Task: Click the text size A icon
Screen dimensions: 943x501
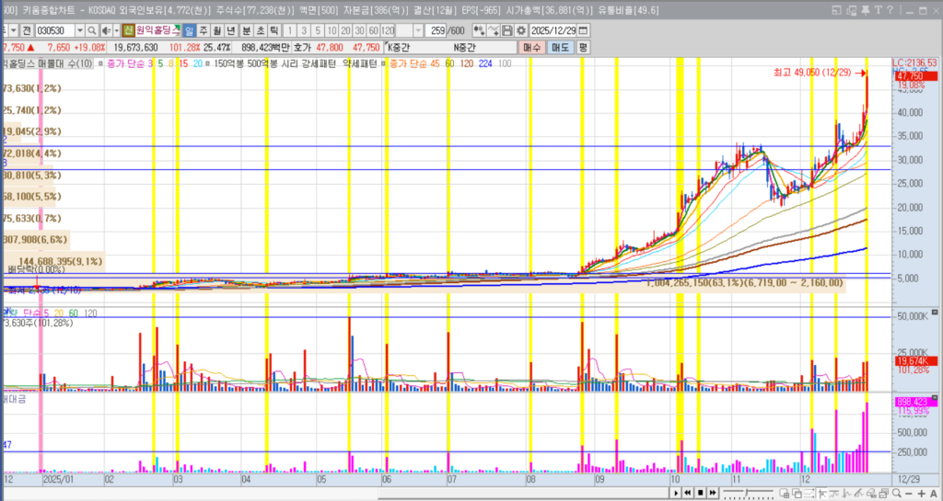Action: (935, 495)
